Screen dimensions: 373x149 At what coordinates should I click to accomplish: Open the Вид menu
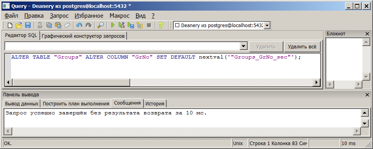coord(140,16)
